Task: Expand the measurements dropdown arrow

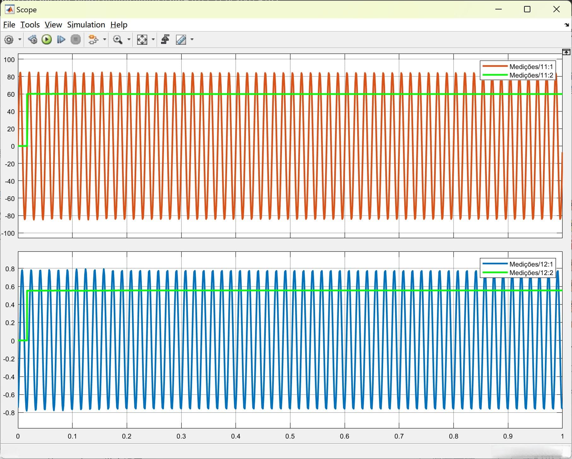Action: 192,40
